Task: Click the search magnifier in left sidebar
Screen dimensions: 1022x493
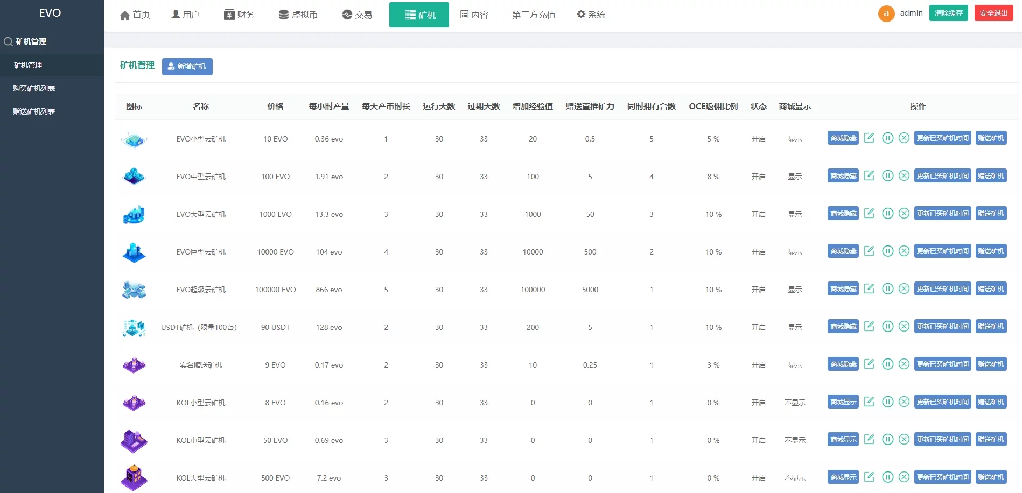Action: tap(8, 41)
